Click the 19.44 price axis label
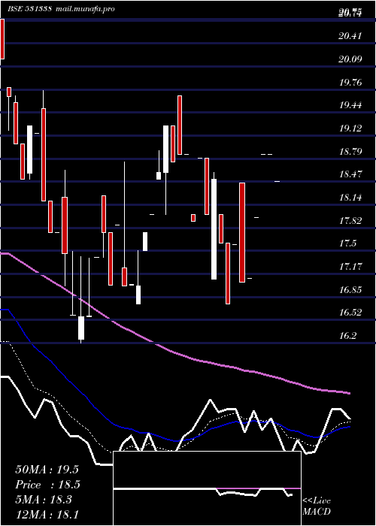This screenshot has height=526, width=376. [x=350, y=105]
